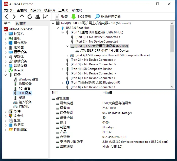
Task: Select 输入设备 in the tree
Action: pos(25,102)
